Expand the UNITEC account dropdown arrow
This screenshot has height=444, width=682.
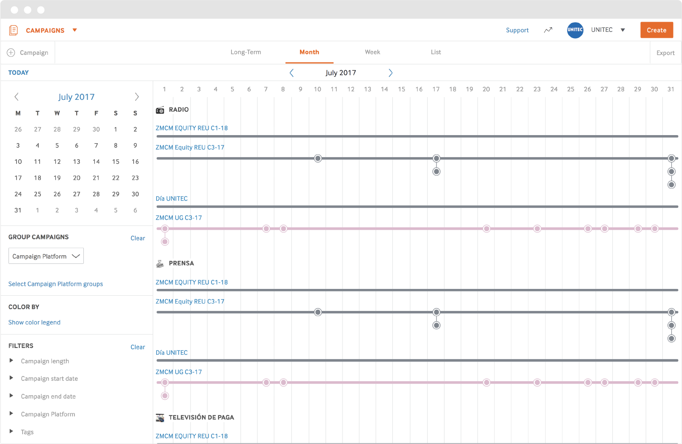623,30
